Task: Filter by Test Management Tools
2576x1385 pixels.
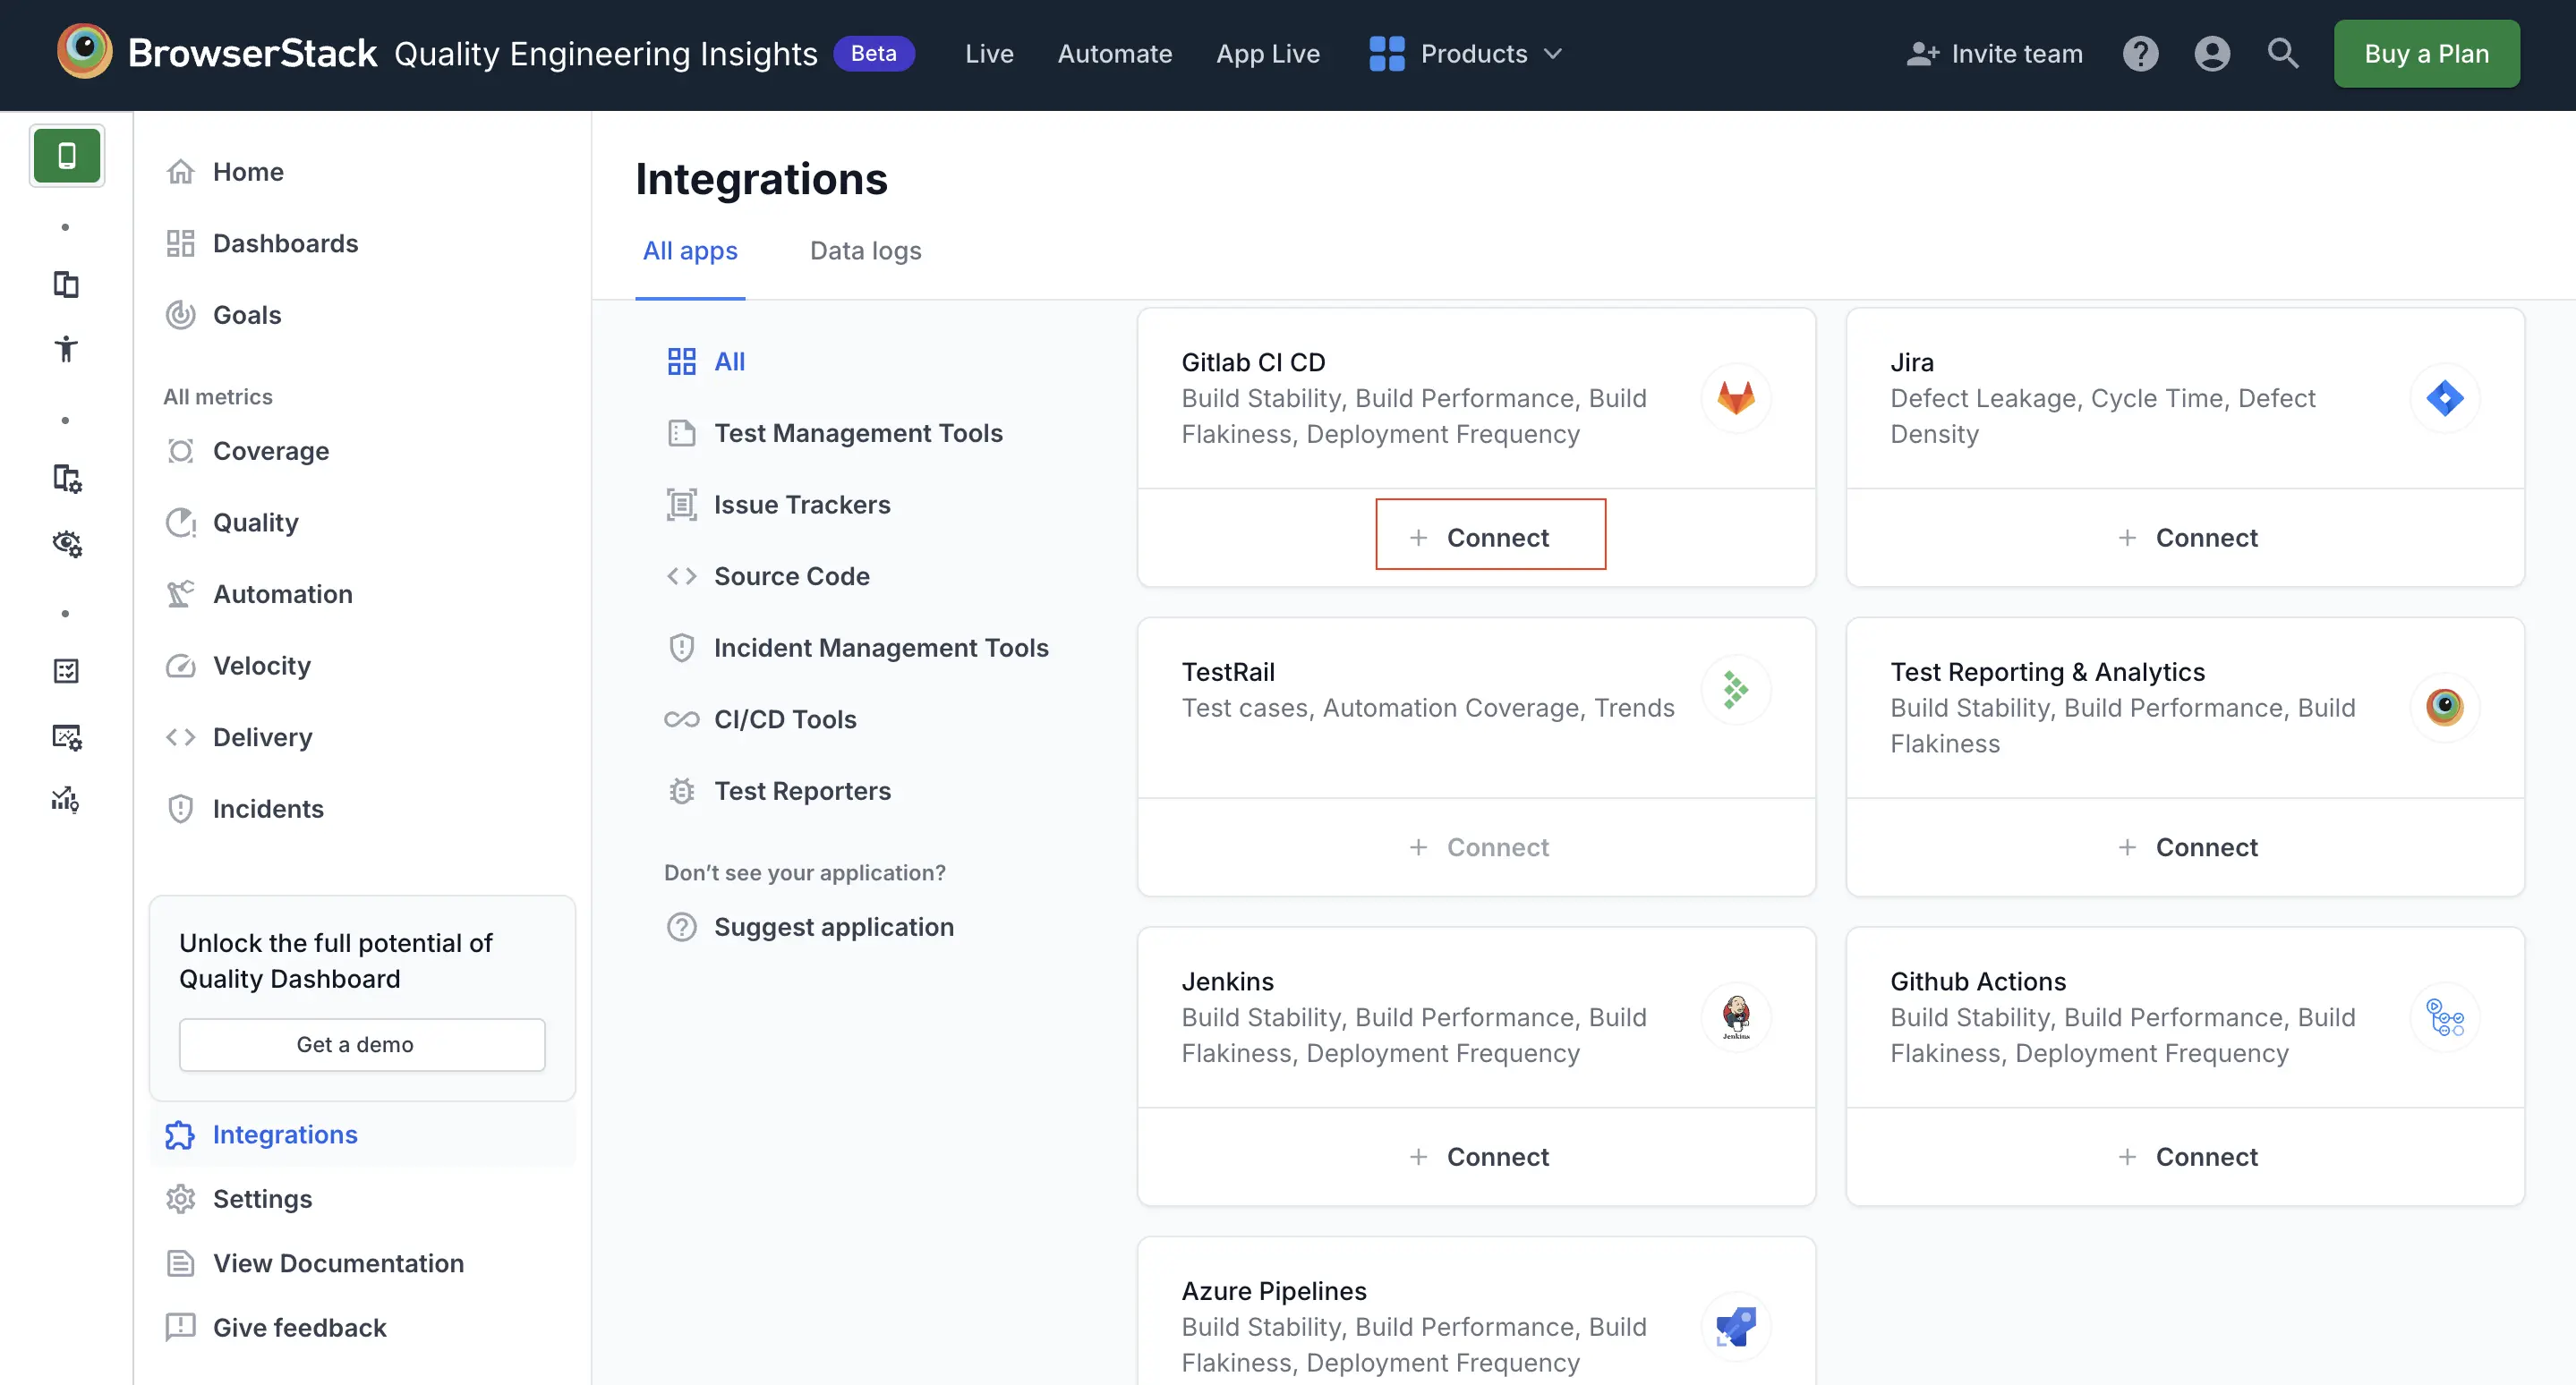Action: pyautogui.click(x=834, y=434)
